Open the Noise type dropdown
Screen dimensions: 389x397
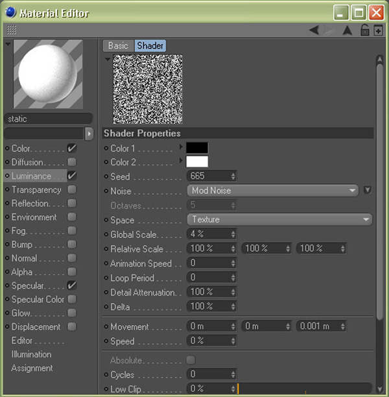coord(272,191)
